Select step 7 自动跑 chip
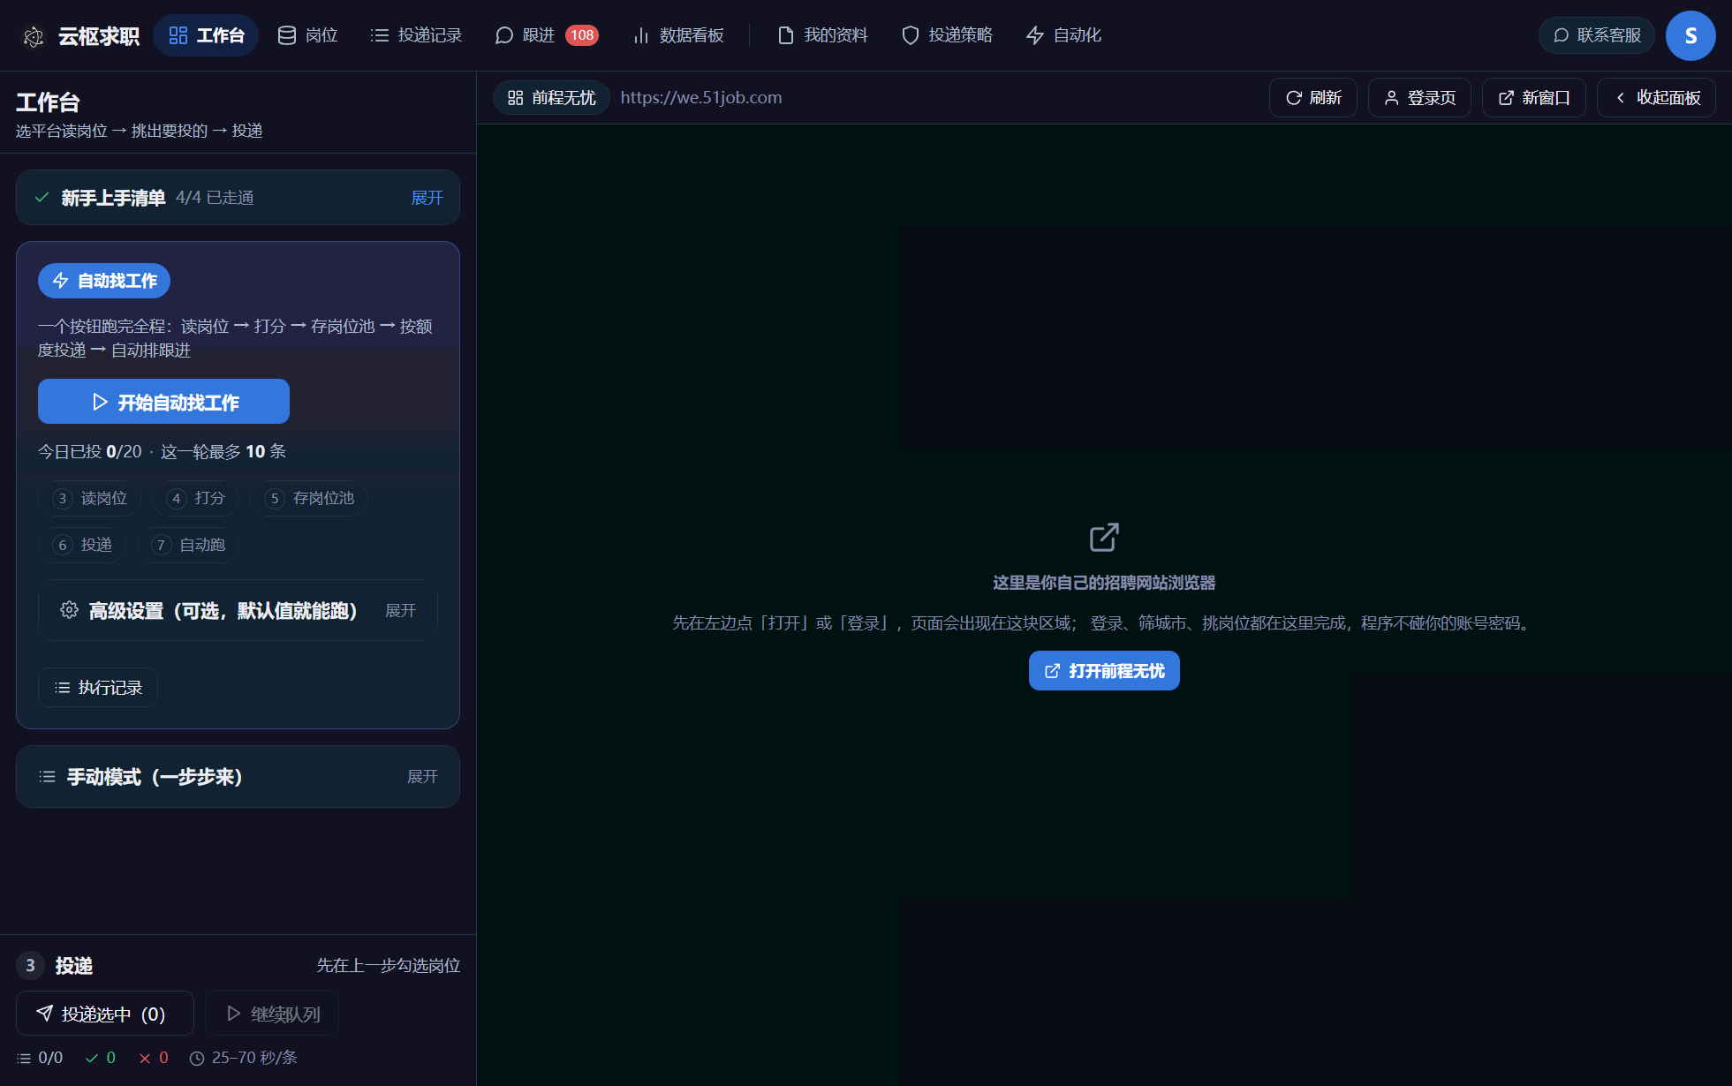This screenshot has height=1086, width=1732. (187, 546)
